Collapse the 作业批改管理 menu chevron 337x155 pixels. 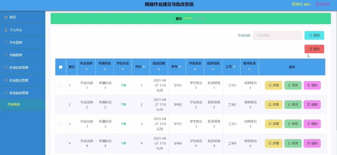(40, 93)
